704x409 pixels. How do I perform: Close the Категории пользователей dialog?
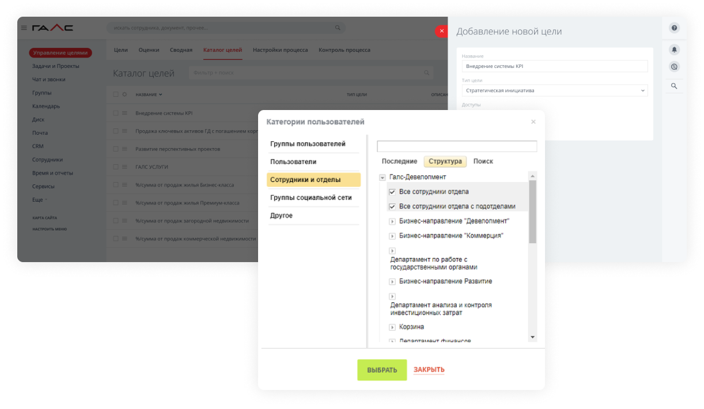[x=533, y=122]
